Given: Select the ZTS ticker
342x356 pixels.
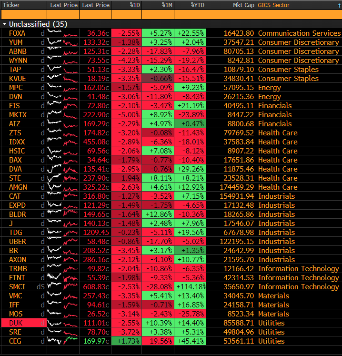Looking at the screenshot, I should [15, 133].
